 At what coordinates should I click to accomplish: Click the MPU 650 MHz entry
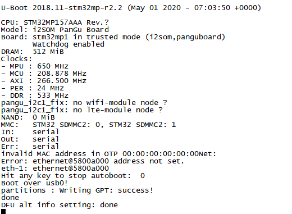35,66
